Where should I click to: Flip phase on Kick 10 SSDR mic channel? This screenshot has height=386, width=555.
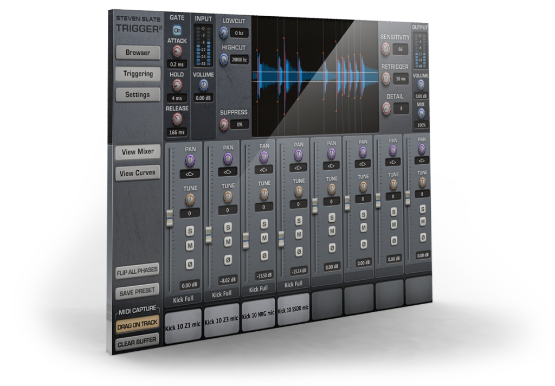click(x=299, y=252)
